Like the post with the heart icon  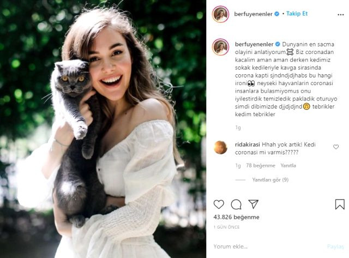point(219,205)
